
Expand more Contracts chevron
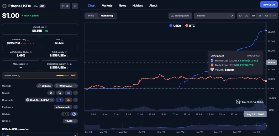[x=75, y=100]
